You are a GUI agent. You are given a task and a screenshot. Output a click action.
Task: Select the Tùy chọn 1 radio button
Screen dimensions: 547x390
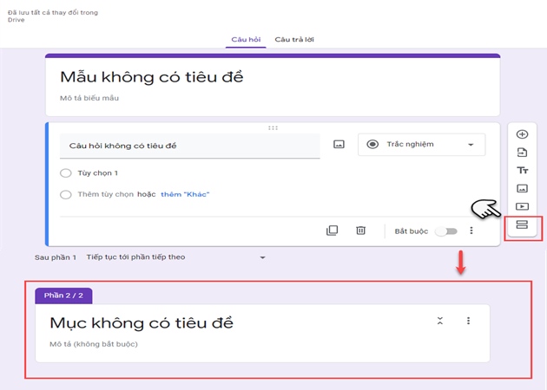coord(66,173)
